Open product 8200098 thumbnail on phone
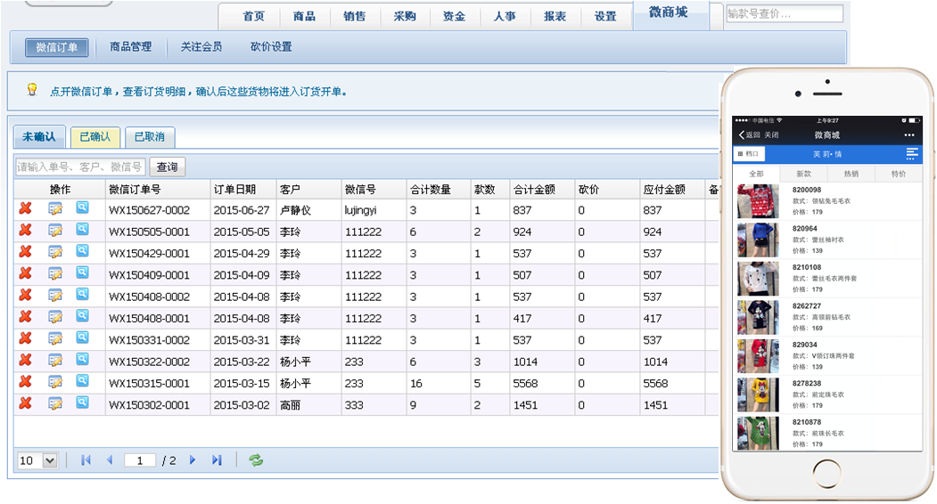This screenshot has height=504, width=937. pos(758,201)
